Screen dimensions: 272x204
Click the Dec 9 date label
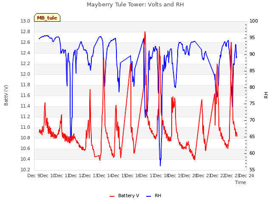[34, 176]
